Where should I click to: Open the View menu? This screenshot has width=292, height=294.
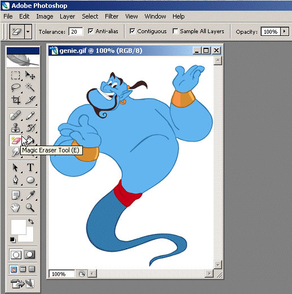coord(131,16)
